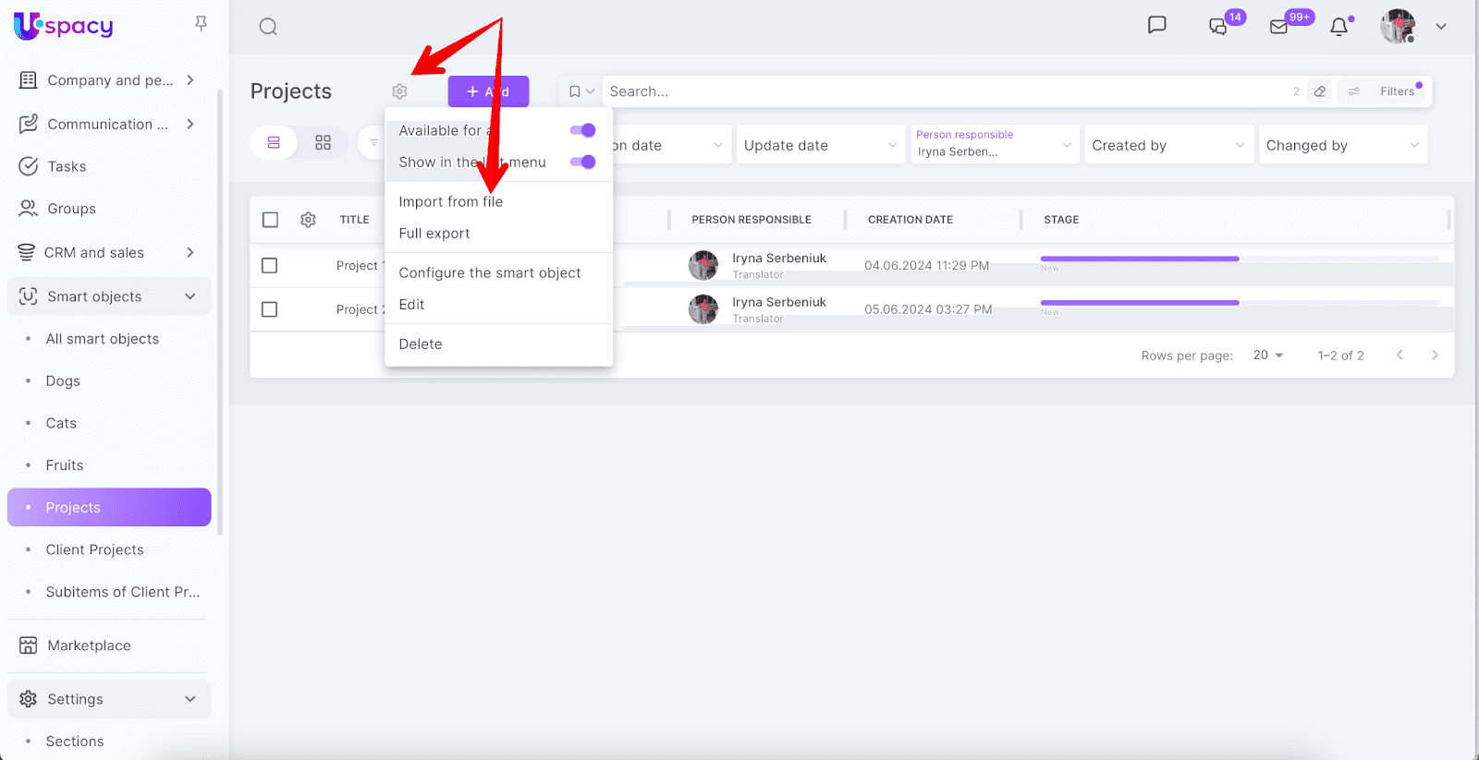Click the Search input field
This screenshot has height=760, width=1479.
943,91
